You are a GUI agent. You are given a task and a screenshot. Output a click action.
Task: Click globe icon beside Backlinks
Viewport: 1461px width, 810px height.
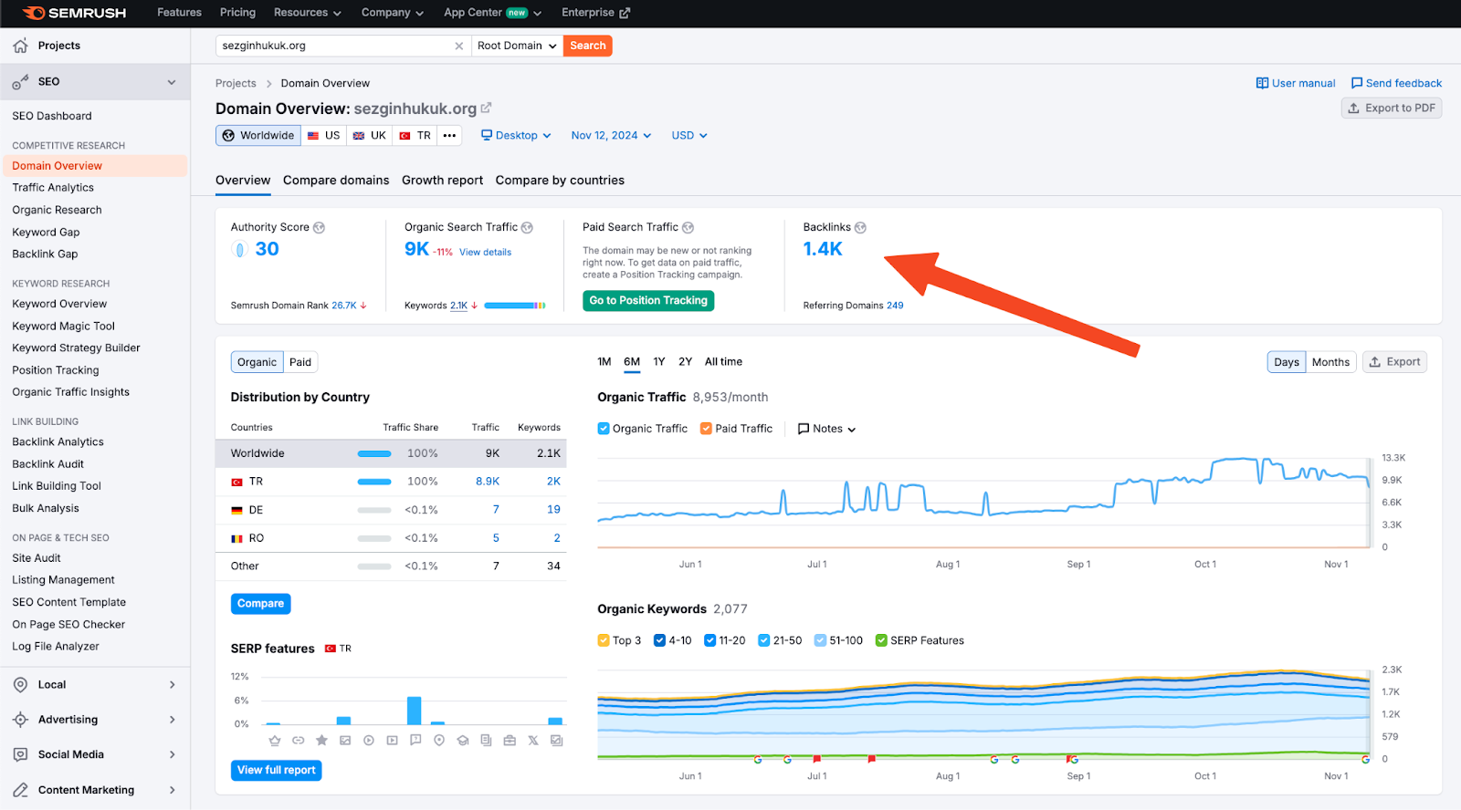860,228
